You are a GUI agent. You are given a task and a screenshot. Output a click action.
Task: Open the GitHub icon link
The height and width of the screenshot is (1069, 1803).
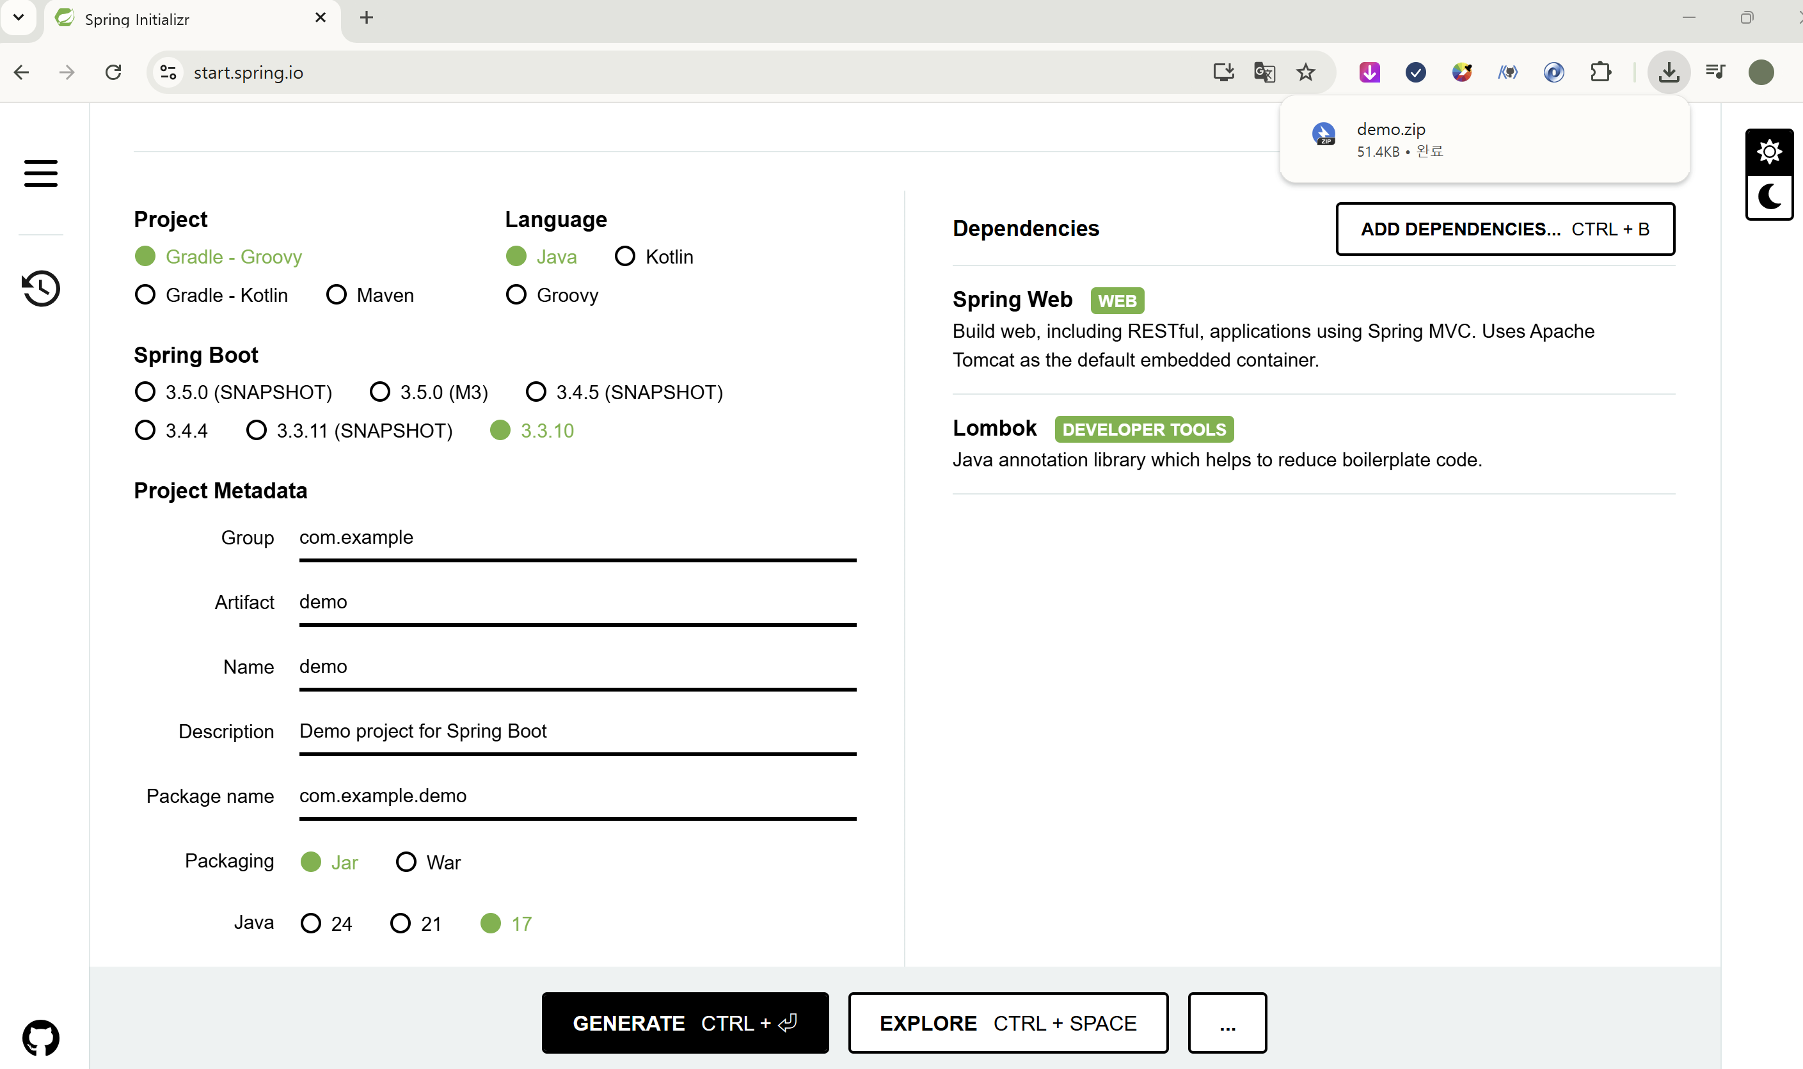pyautogui.click(x=40, y=1037)
